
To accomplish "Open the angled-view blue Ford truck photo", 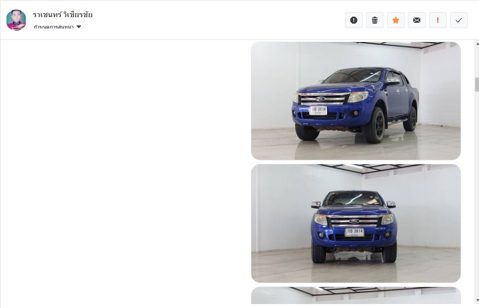I will [x=356, y=101].
